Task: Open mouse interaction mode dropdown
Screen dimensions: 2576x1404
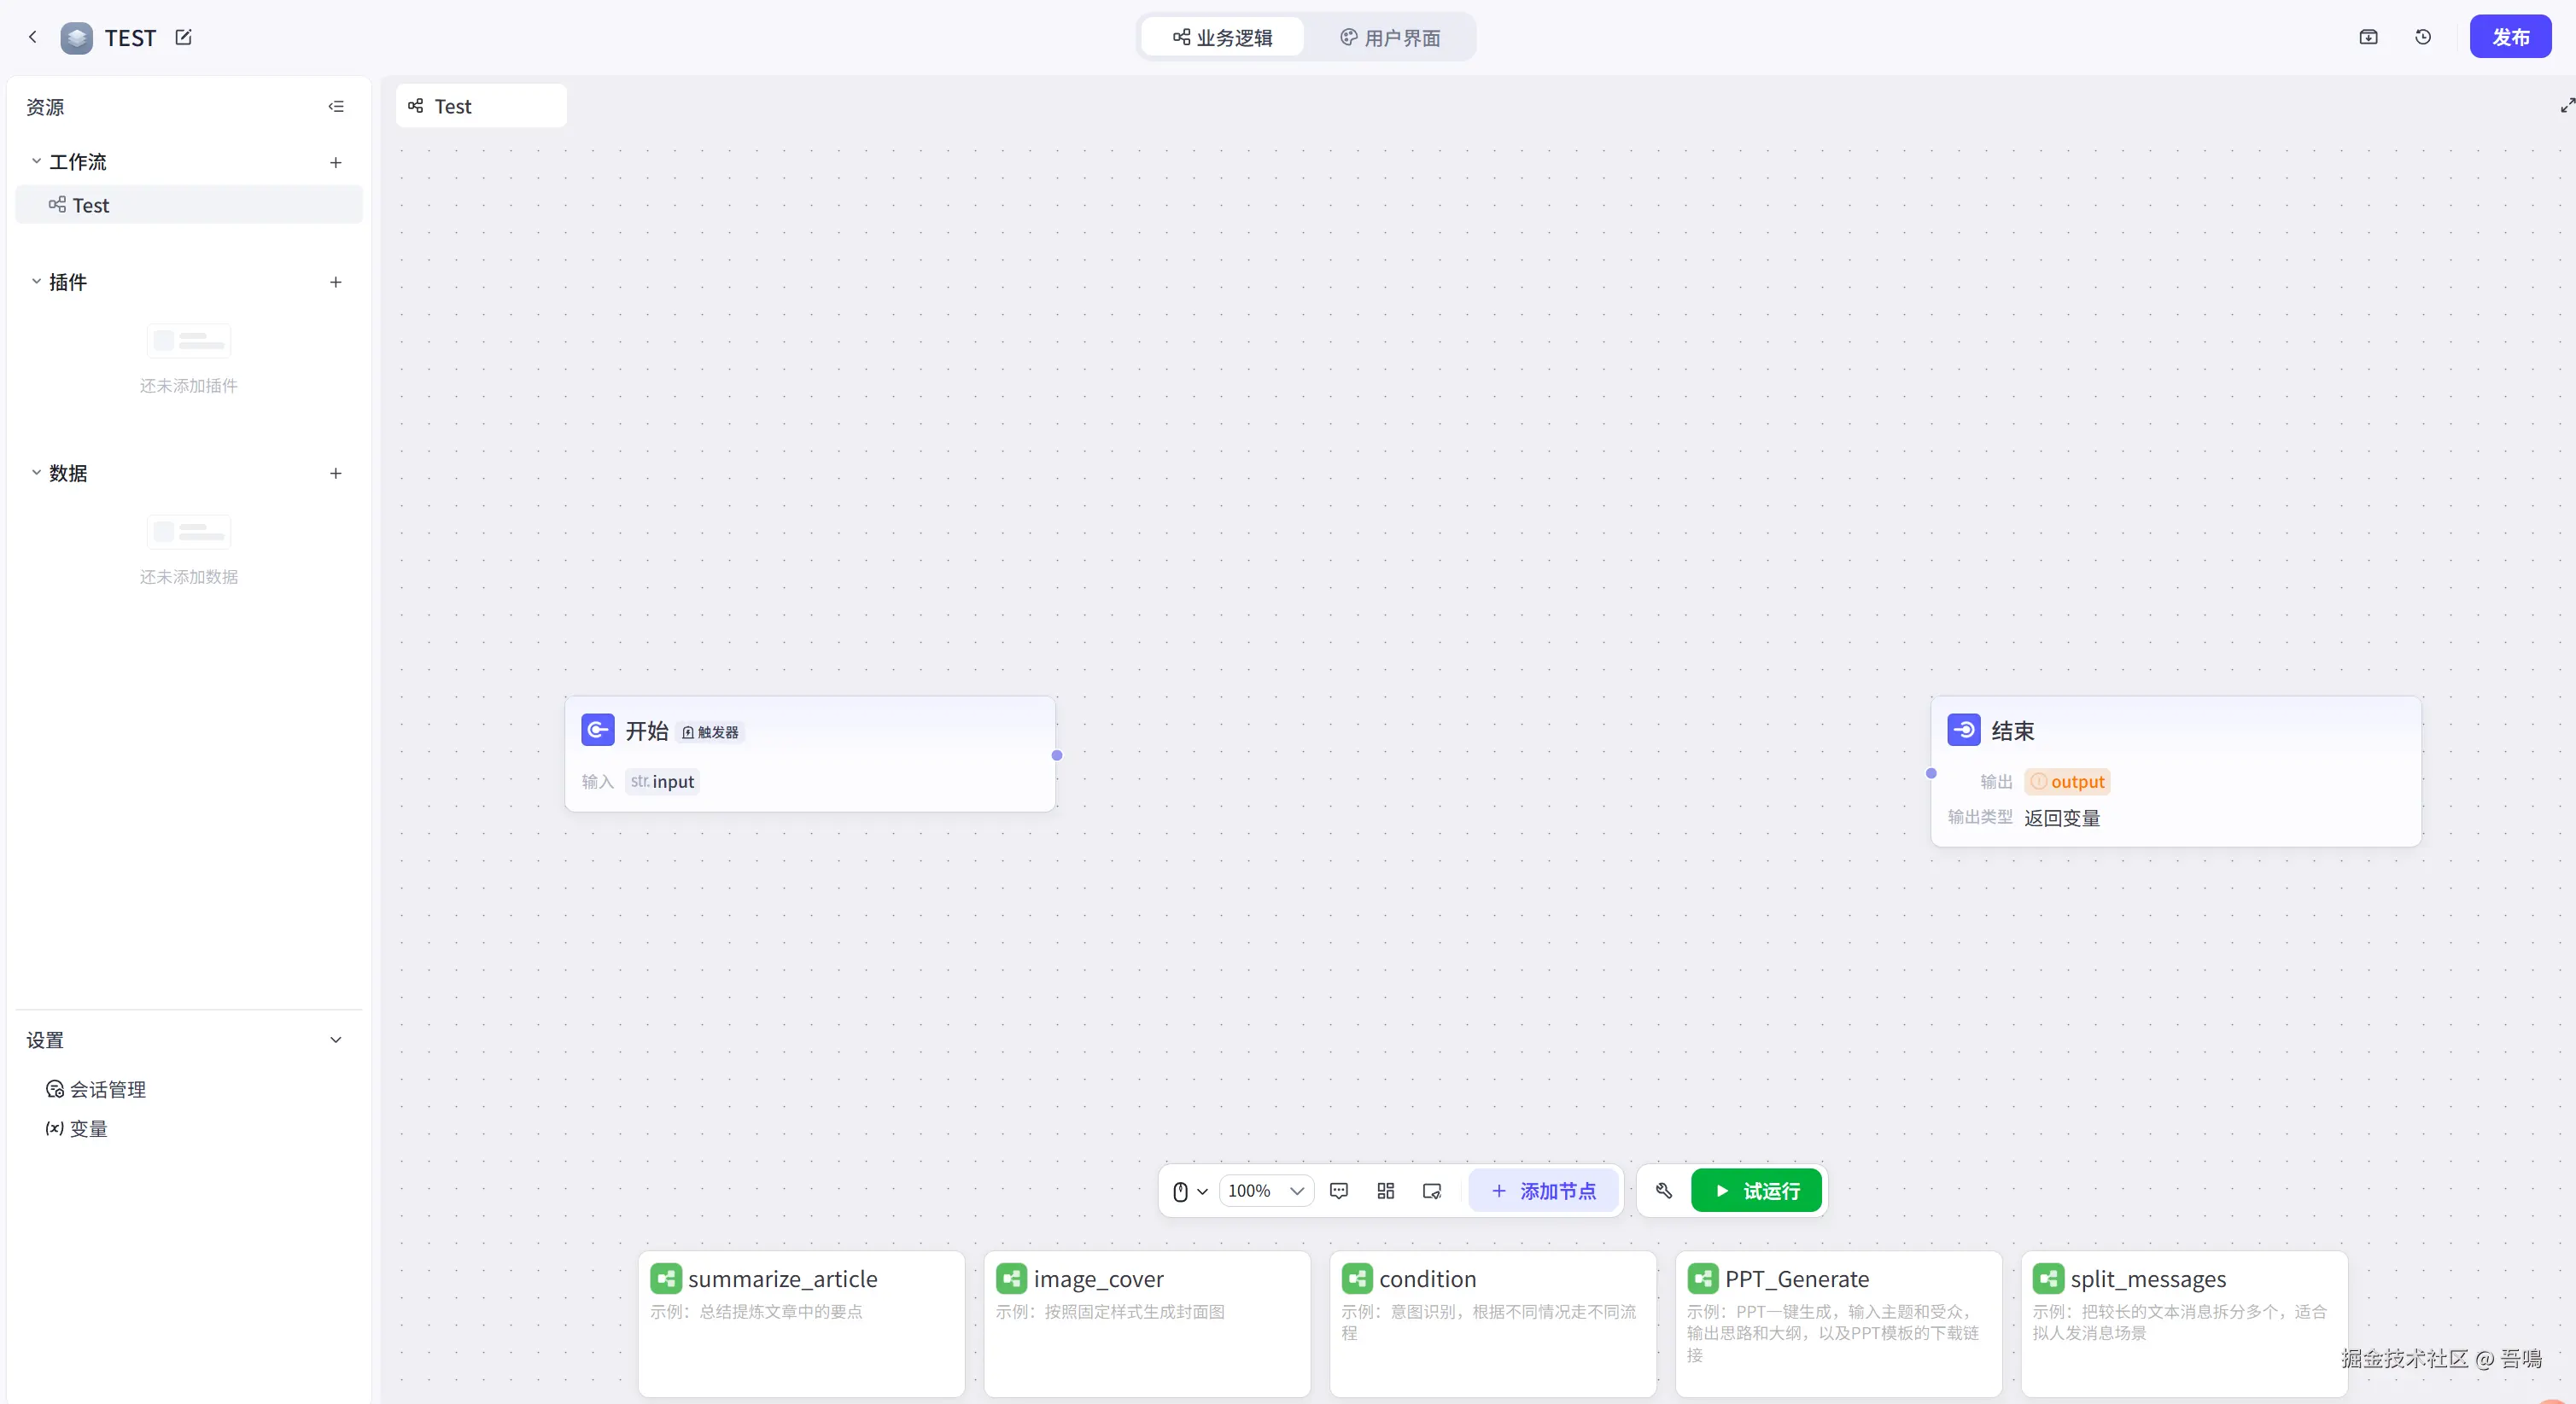Action: point(1189,1190)
